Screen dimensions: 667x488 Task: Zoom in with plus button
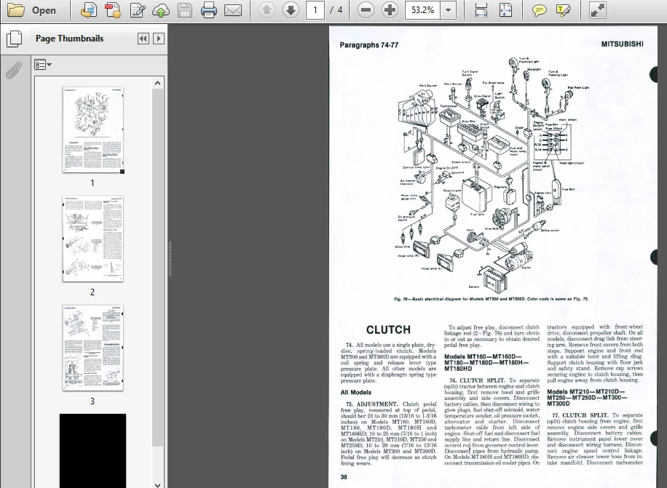[390, 9]
